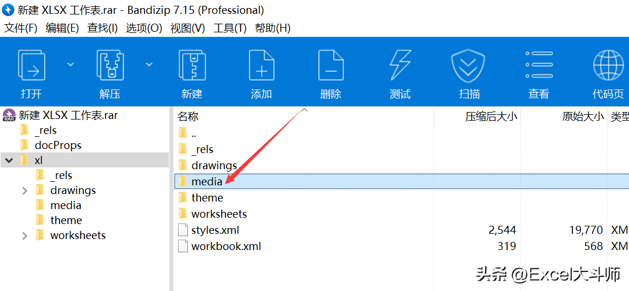Open the 编辑(E) menu
This screenshot has height=291, width=629.
[x=62, y=28]
